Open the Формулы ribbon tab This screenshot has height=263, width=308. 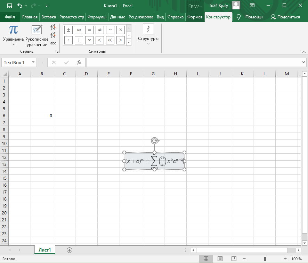coord(97,17)
